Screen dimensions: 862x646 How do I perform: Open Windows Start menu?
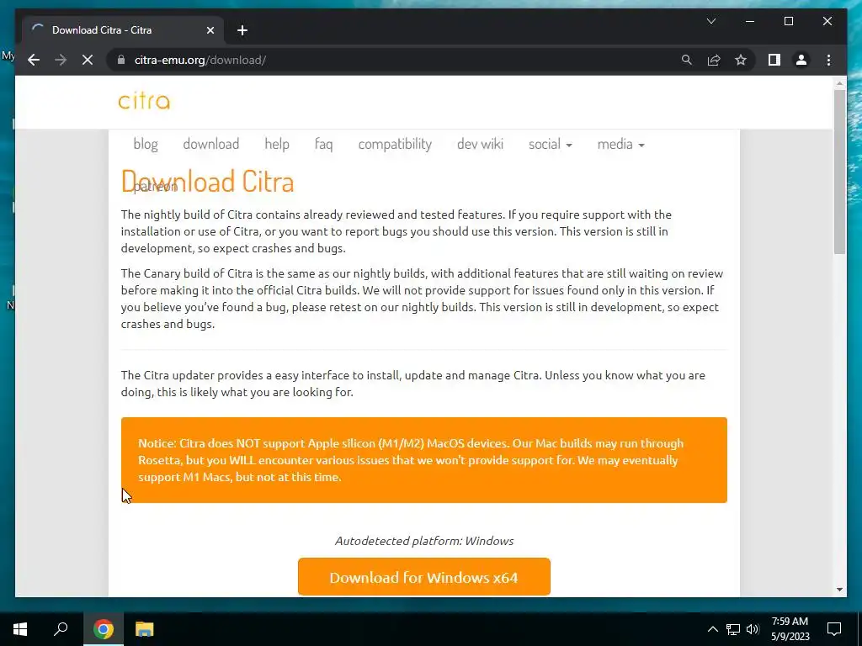coord(20,629)
